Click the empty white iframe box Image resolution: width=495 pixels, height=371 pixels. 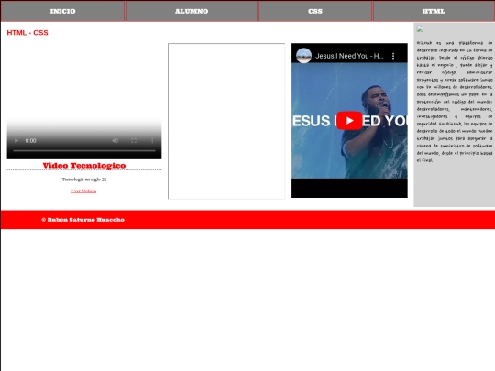[226, 121]
